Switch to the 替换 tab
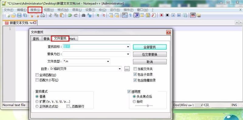The width and height of the screenshot is (243, 120). click(46, 39)
